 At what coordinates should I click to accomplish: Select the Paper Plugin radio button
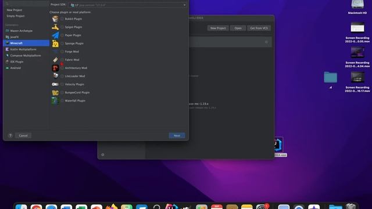click(x=62, y=35)
